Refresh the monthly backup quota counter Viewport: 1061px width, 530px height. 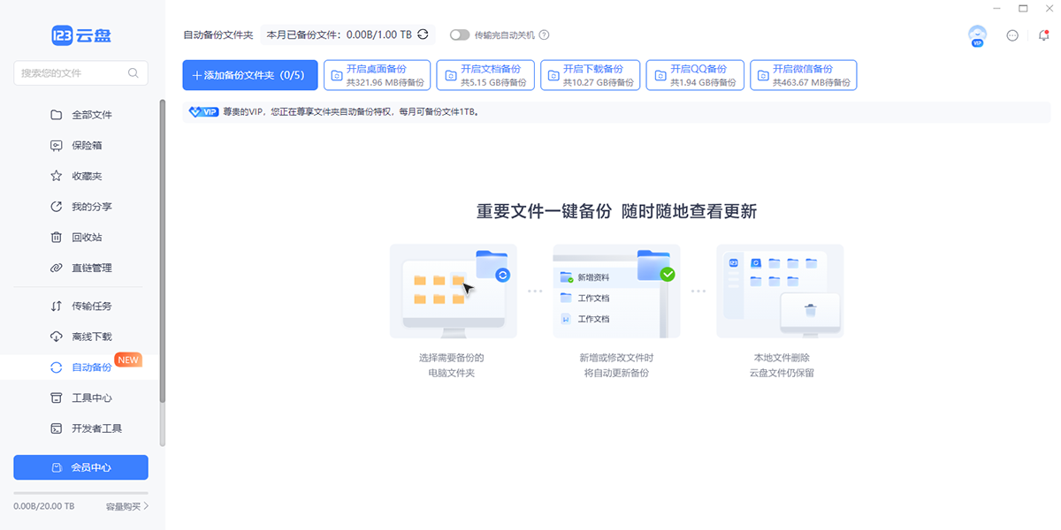(423, 34)
